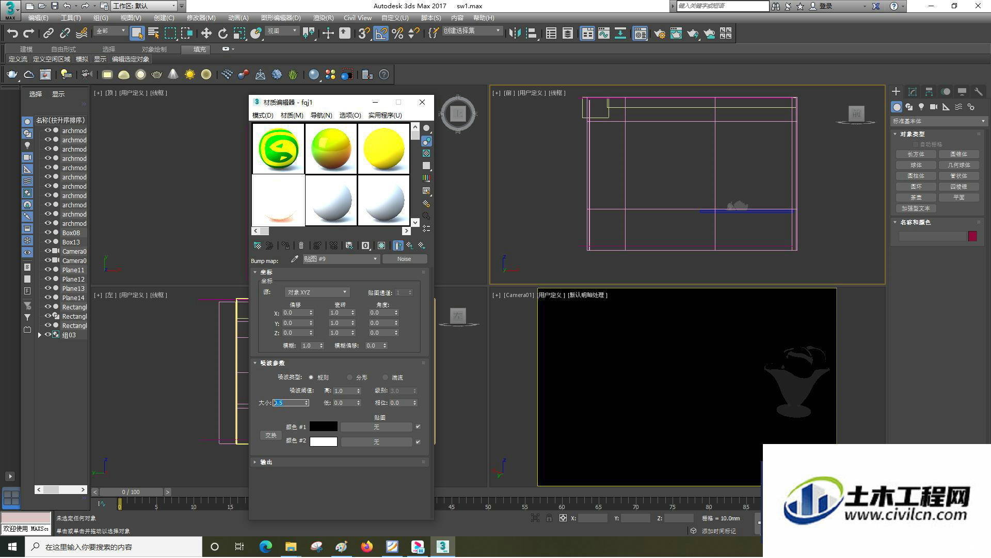Open the white 颜色 #2 swatch
The image size is (991, 558).
324,442
